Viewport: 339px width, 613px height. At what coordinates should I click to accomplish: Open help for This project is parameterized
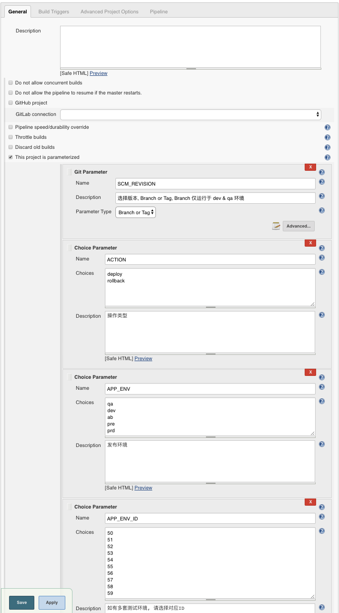[x=328, y=157]
